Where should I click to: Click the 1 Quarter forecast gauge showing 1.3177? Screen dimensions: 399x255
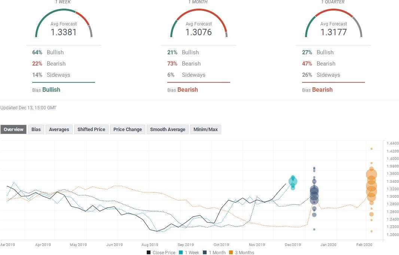333,24
